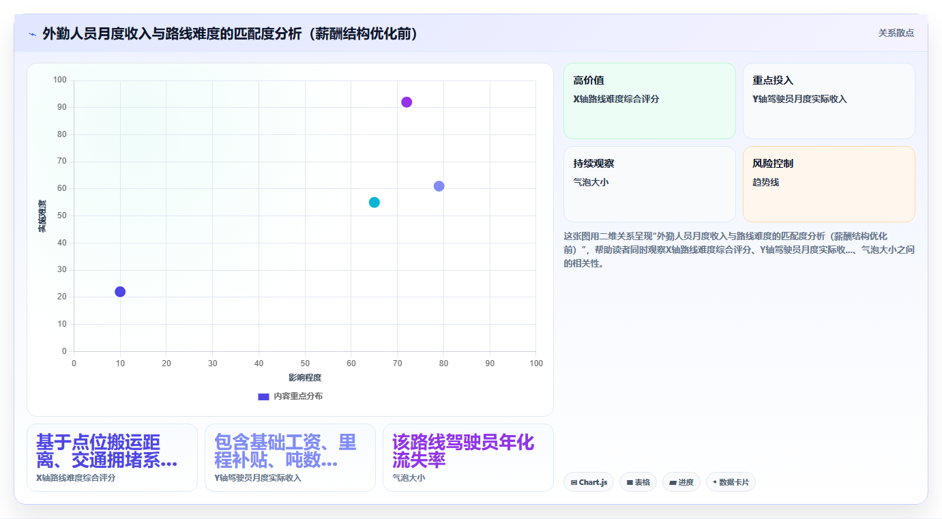Viewport: 942px width, 519px height.
Task: Select the light blue bubble near 80
Action: coord(439,186)
